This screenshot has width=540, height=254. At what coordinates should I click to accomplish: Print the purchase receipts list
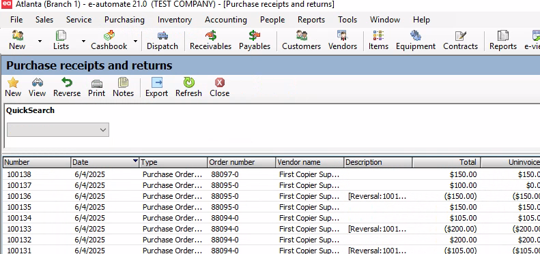(x=96, y=87)
